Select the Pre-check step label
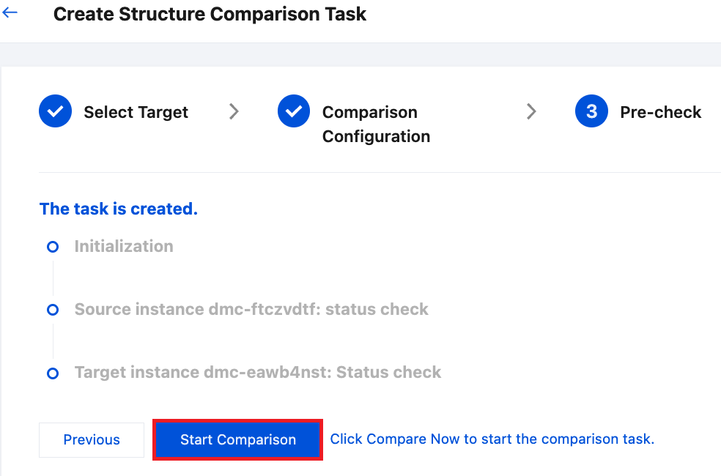The image size is (721, 476). tap(660, 112)
